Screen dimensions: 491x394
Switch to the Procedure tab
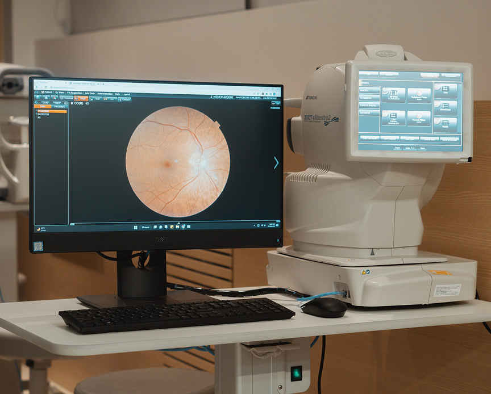(59, 107)
